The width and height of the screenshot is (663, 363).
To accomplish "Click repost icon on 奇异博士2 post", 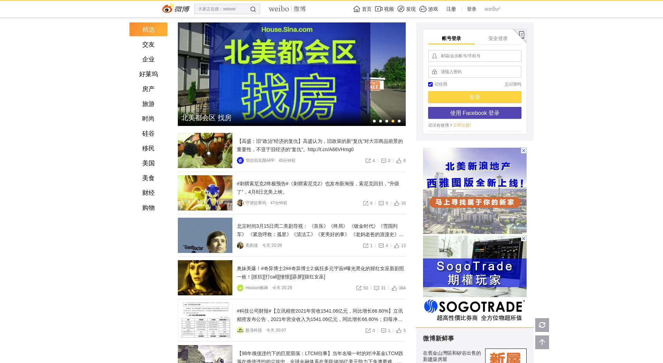I will (359, 288).
